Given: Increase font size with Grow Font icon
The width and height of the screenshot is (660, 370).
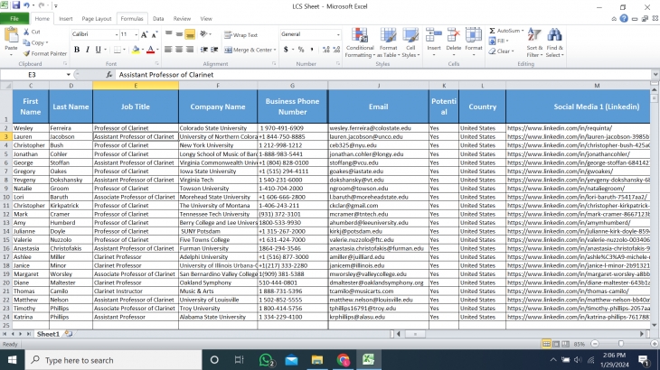Looking at the screenshot, I should coord(144,34).
